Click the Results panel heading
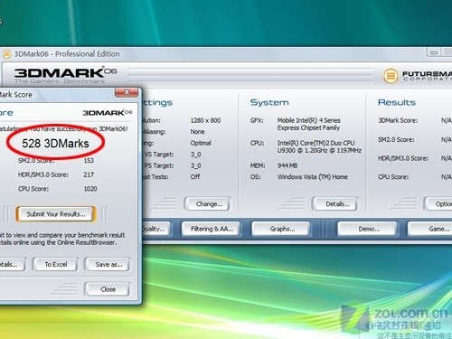452x339 pixels. [397, 102]
